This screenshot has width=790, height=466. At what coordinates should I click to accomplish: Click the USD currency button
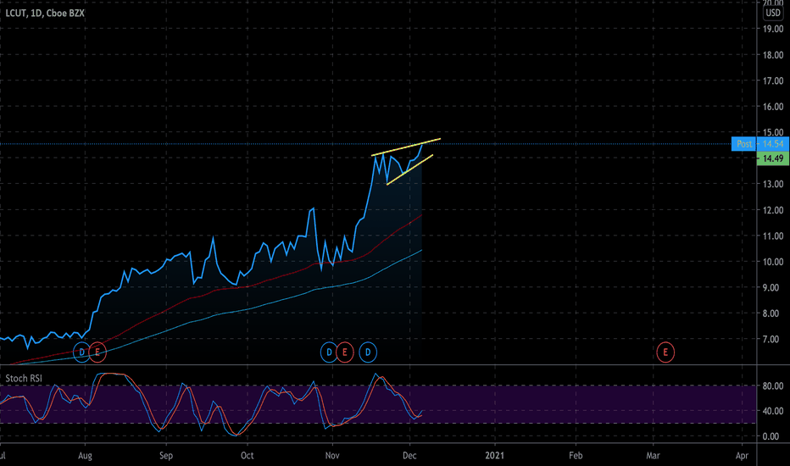tap(773, 13)
